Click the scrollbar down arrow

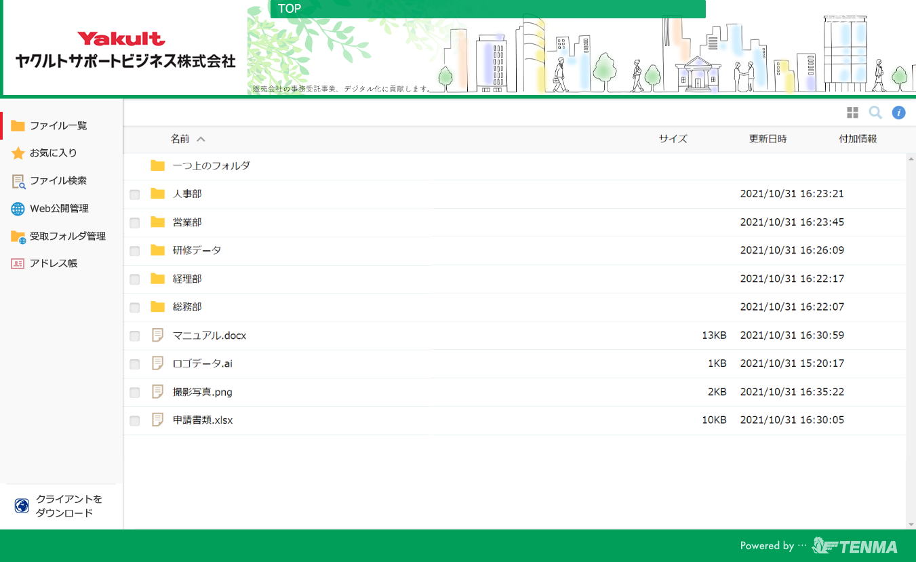911,525
